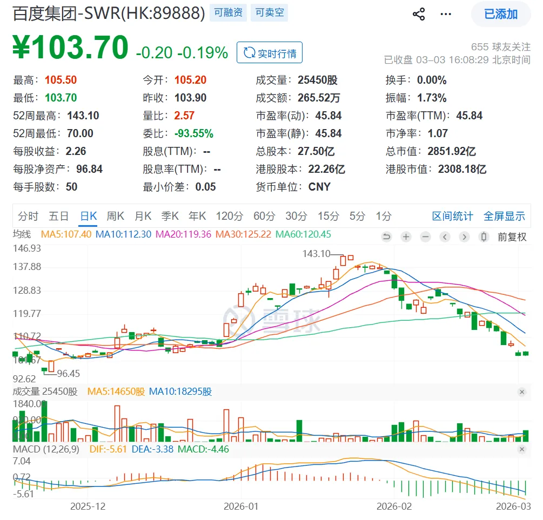
Task: Click the share icon
Action: [419, 14]
